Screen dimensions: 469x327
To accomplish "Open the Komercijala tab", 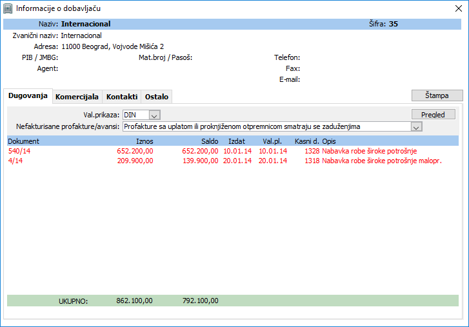I will (77, 97).
